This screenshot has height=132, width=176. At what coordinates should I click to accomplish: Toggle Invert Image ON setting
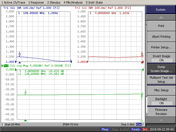click(x=161, y=58)
